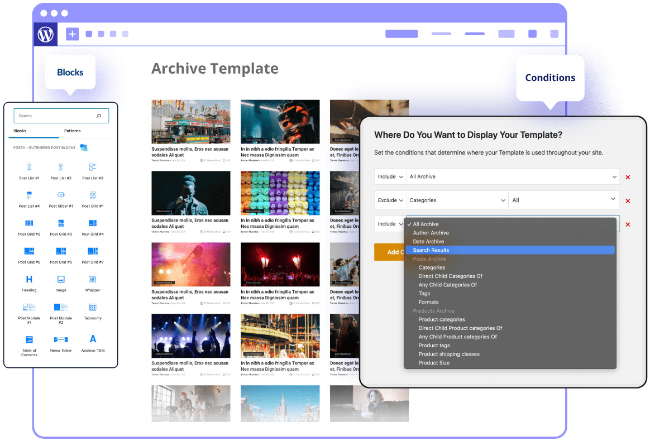650x441 pixels.
Task: Insert the Post Grid #2 block
Action: [29, 228]
